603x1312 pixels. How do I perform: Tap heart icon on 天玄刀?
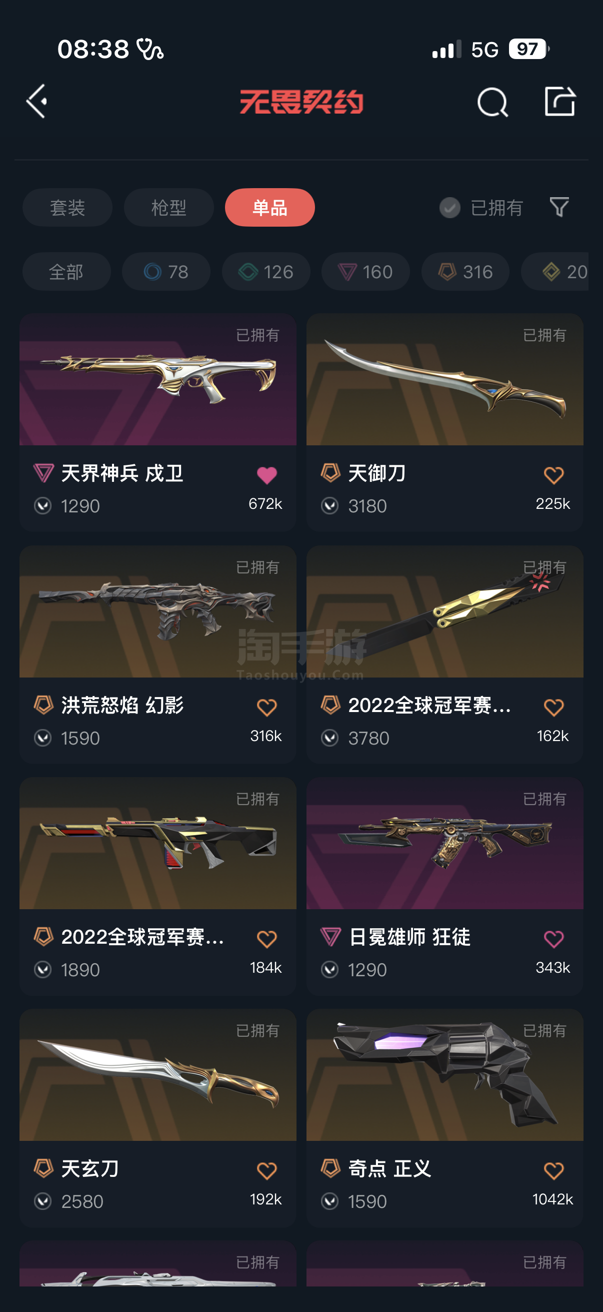266,1170
